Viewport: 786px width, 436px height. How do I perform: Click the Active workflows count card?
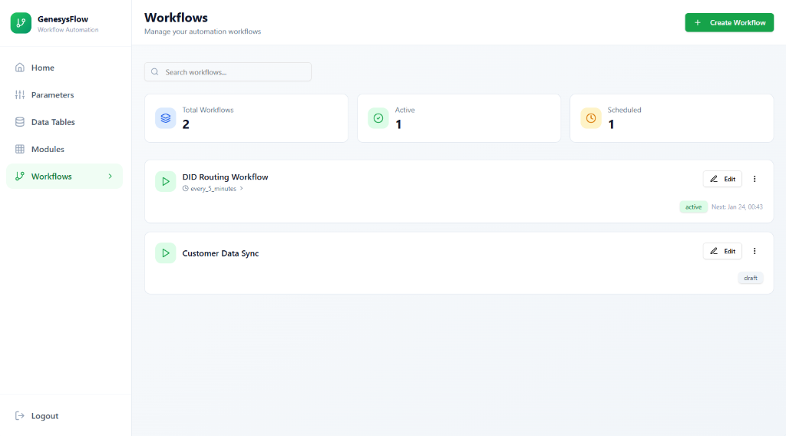459,118
